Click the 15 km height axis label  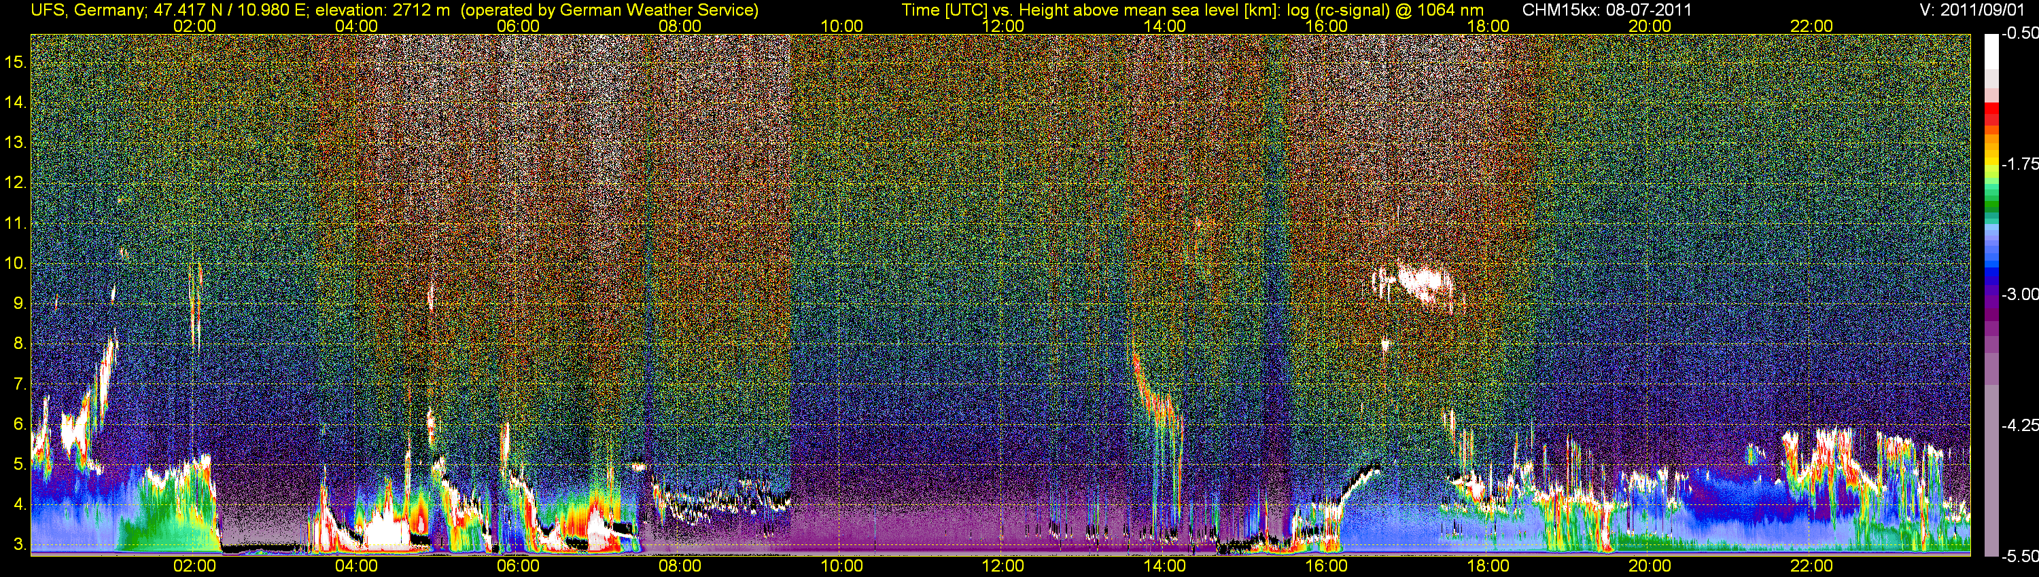click(16, 62)
